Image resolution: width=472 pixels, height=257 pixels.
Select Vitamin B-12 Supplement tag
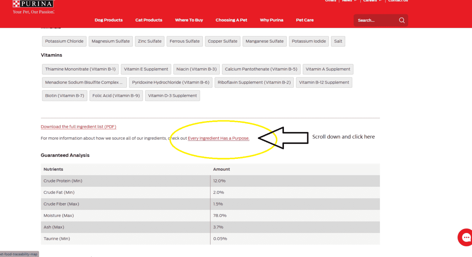tap(324, 82)
